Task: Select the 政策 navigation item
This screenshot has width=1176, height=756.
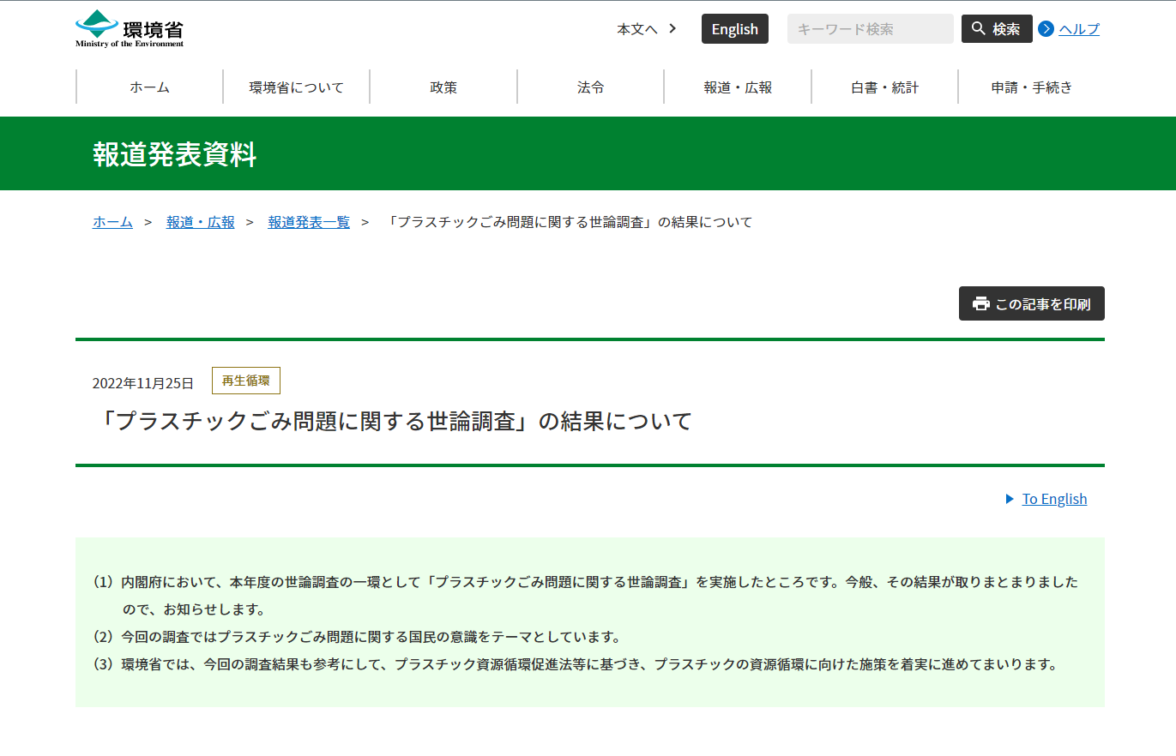Action: tap(443, 87)
